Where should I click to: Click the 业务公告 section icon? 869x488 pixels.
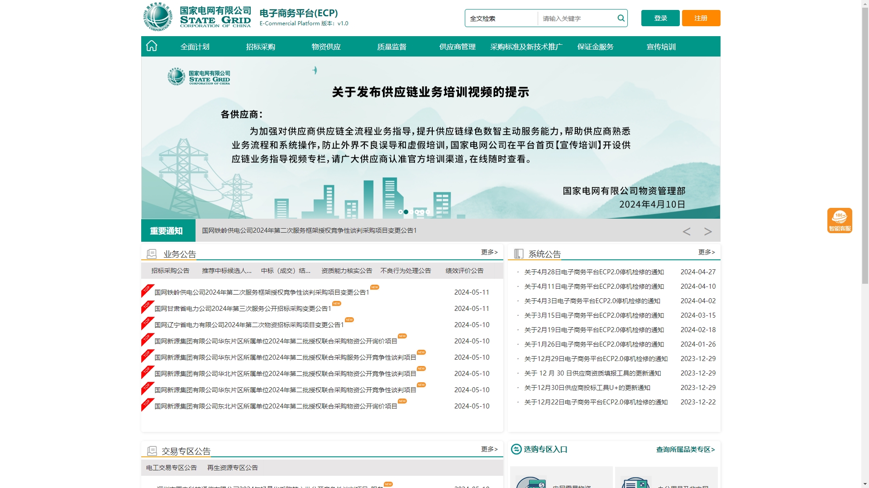pos(152,254)
